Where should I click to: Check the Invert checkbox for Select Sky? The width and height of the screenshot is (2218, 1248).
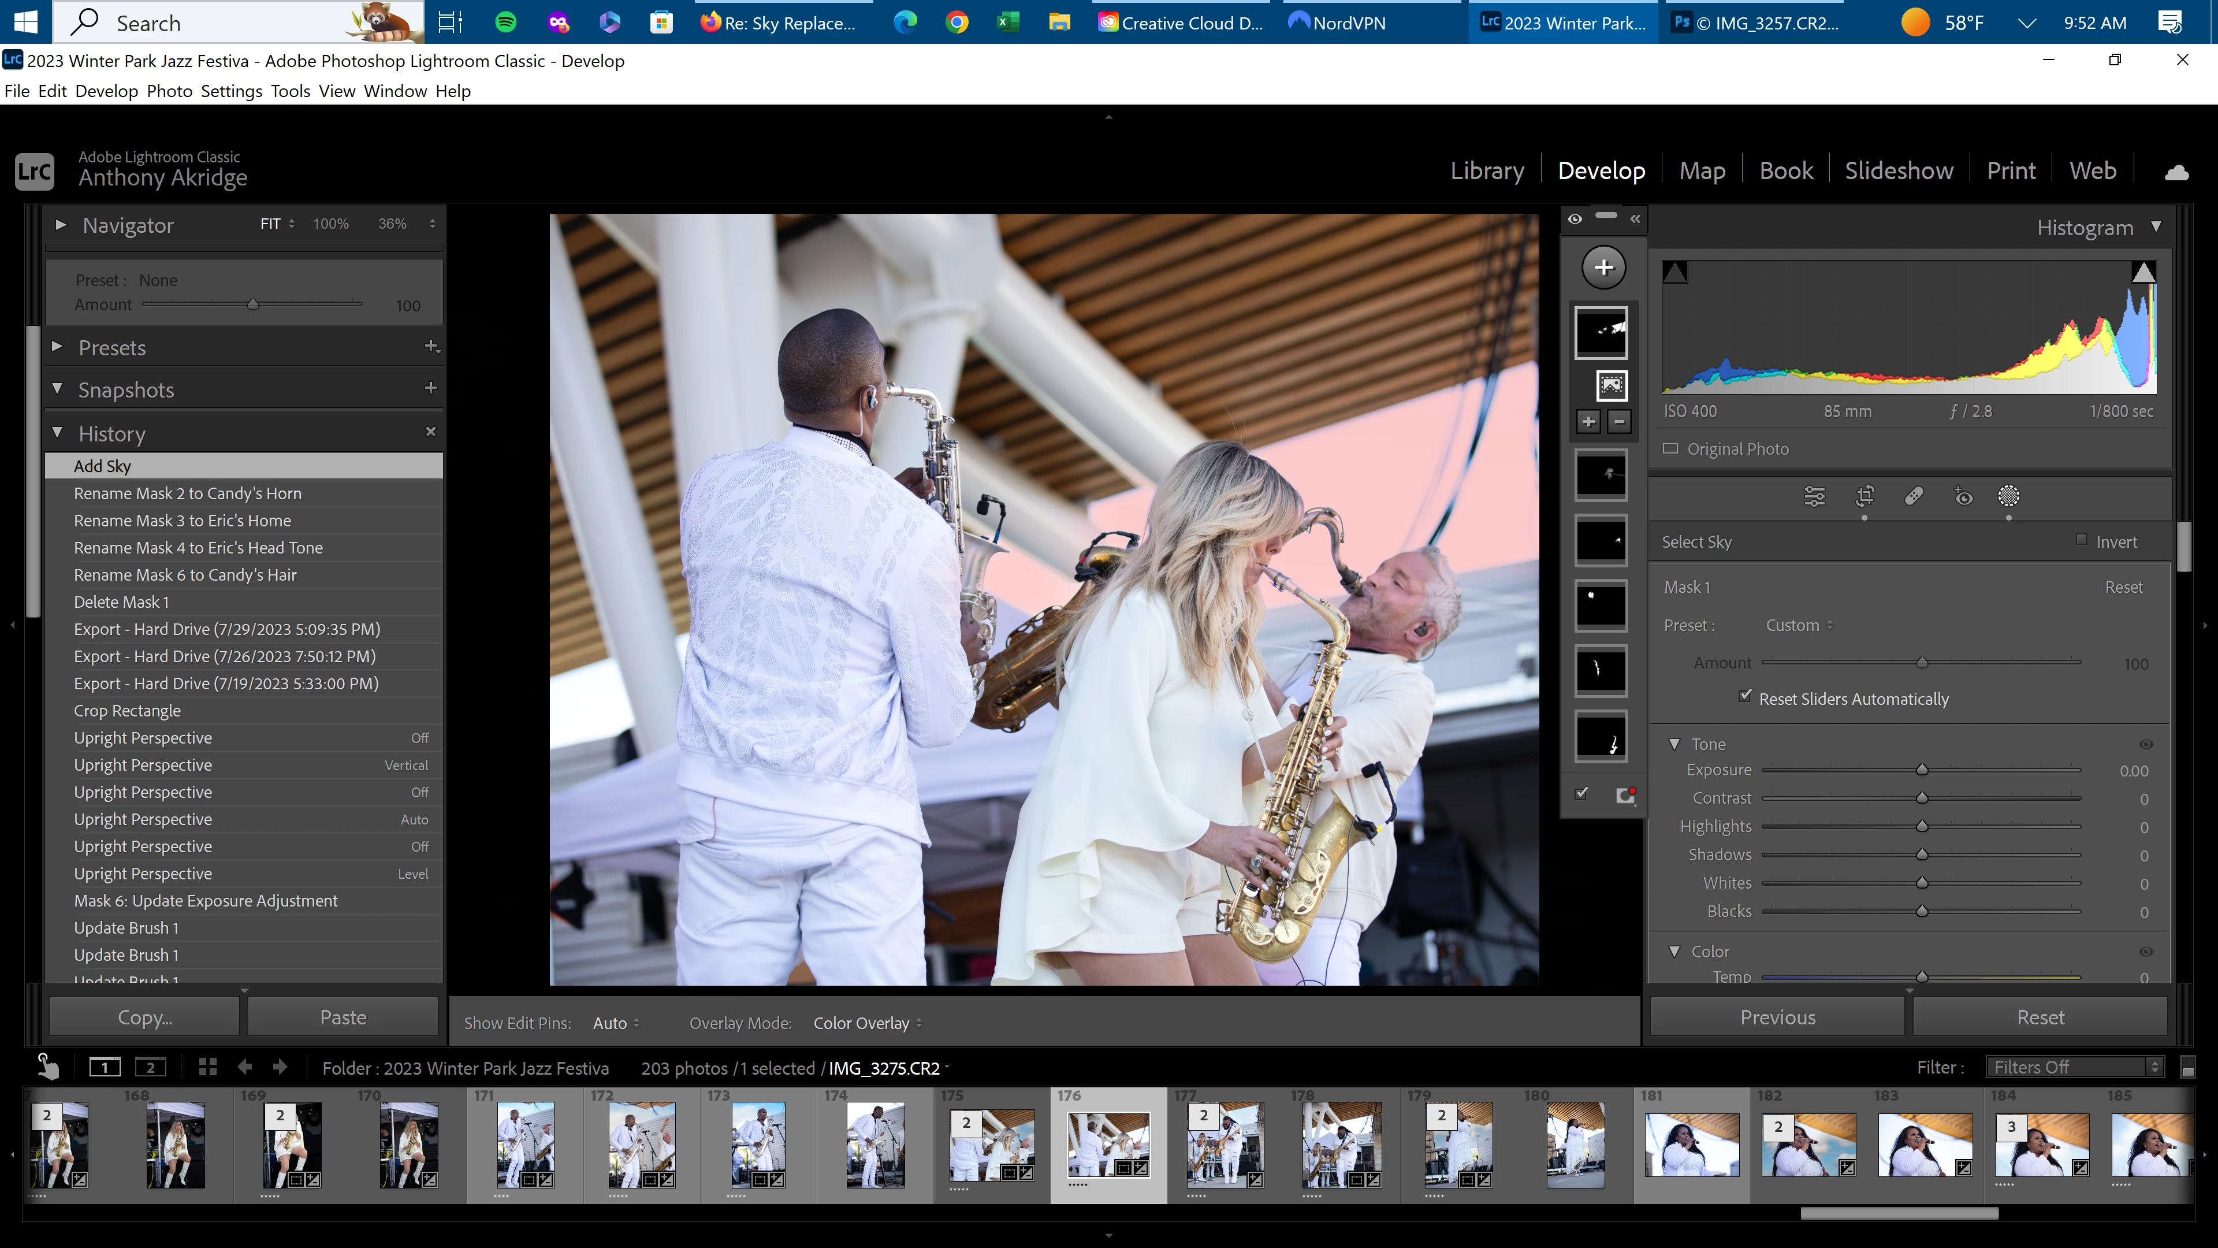pos(2081,540)
